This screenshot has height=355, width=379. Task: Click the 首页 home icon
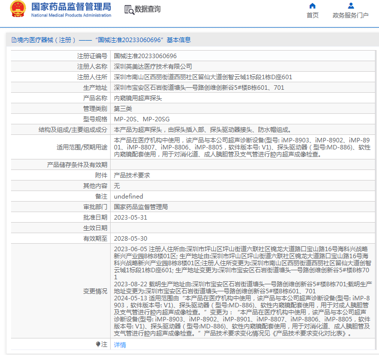(x=312, y=6)
